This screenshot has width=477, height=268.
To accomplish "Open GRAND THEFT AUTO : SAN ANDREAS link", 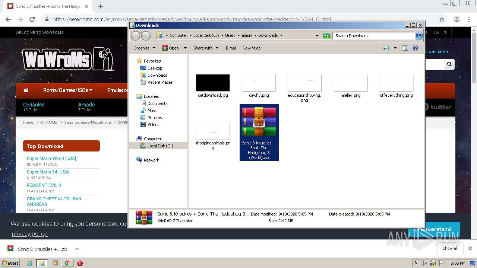I will pyautogui.click(x=54, y=201).
